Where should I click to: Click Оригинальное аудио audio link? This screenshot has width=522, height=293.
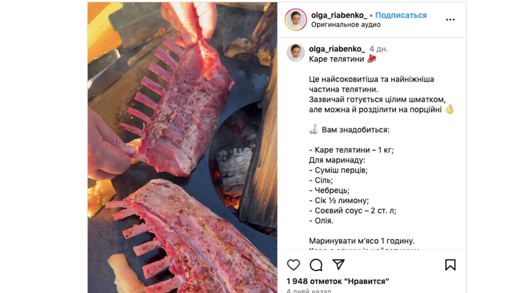[346, 24]
